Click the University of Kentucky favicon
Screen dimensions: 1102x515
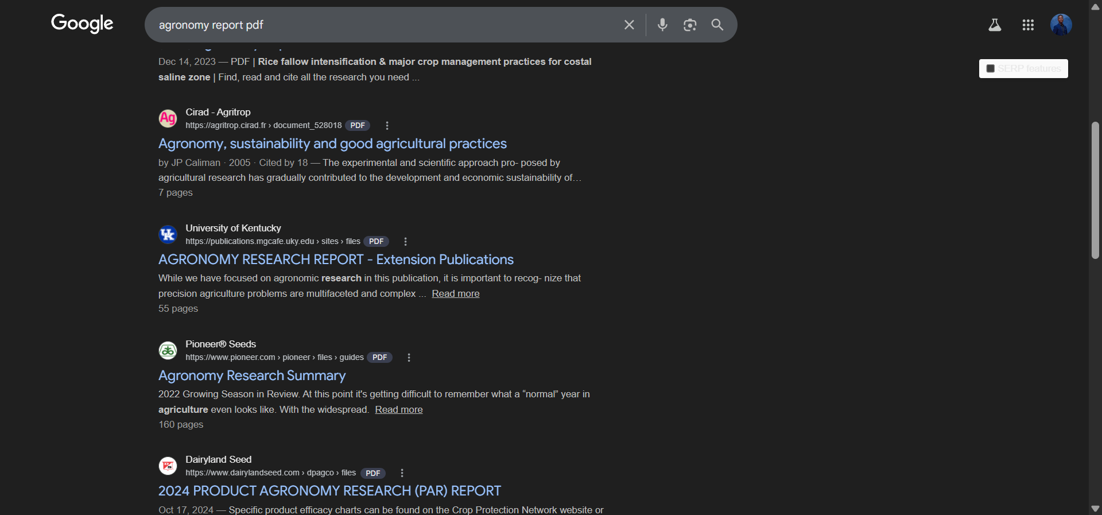click(x=168, y=234)
